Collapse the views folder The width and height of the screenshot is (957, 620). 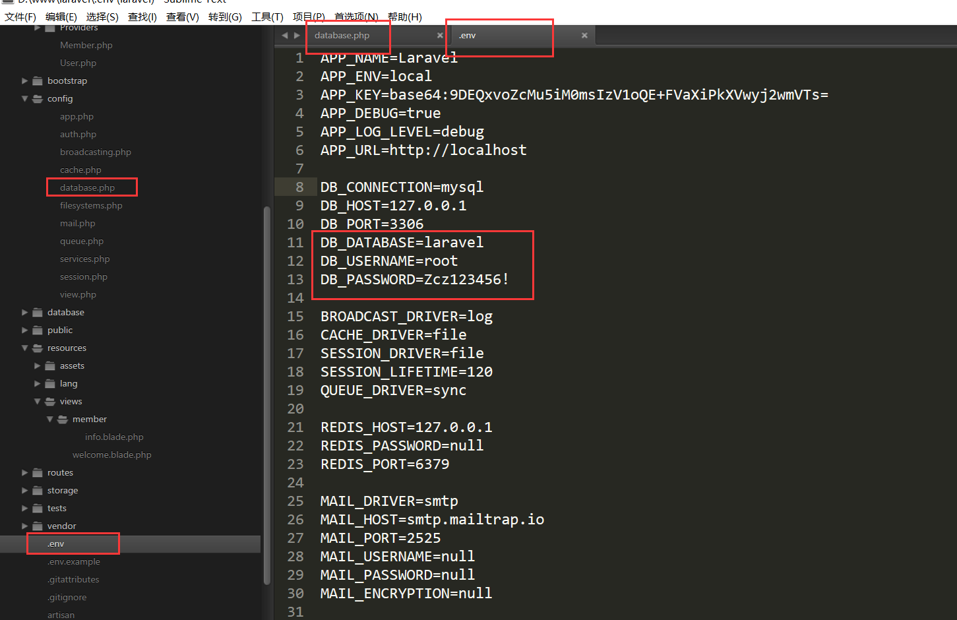tap(38, 402)
